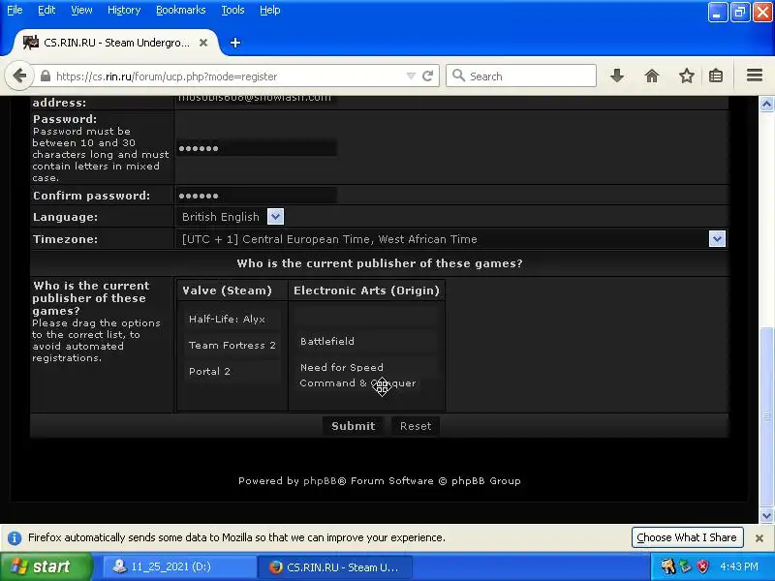Select the Command & Conquer item
The image size is (775, 581).
click(357, 383)
